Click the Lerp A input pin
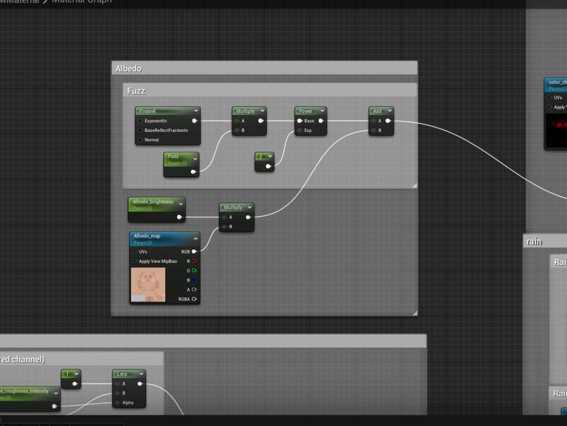This screenshot has width=567, height=426. (x=117, y=383)
